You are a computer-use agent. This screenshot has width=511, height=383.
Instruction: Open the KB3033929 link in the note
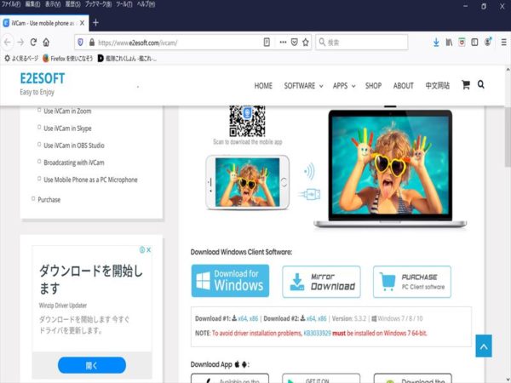317,333
